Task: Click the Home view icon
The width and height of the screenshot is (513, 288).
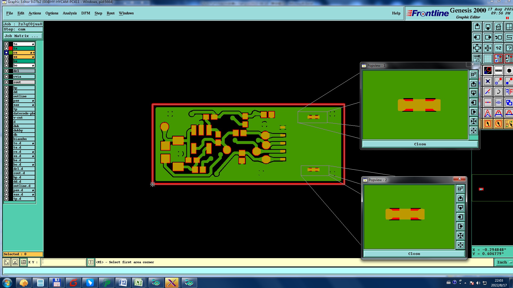Action: coord(498,27)
